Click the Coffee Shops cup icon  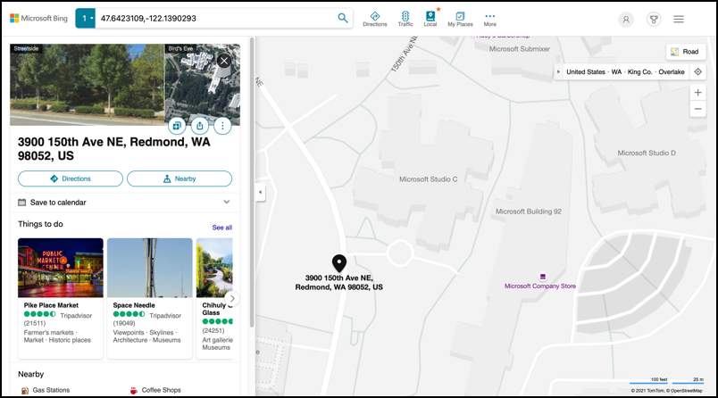point(134,391)
